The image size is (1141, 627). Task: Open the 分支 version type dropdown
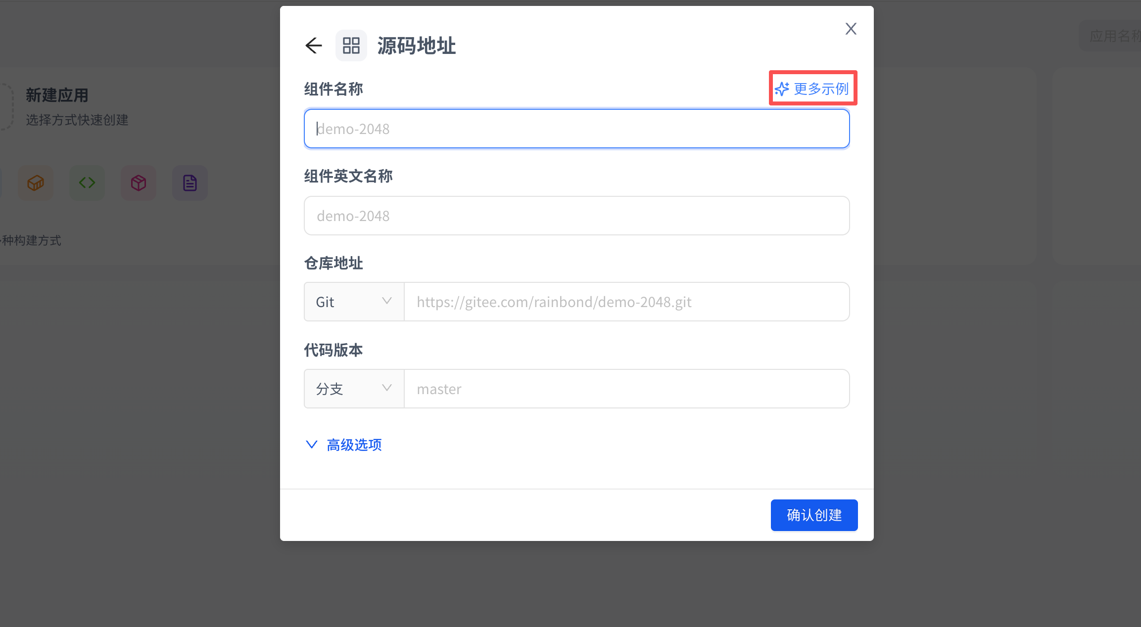(354, 389)
